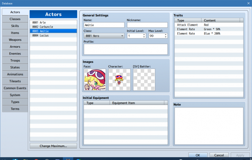Click into the Note text area

pyautogui.click(x=209, y=126)
